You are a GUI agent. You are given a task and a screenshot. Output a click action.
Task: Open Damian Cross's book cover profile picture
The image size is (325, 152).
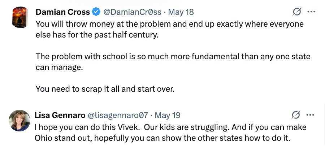click(x=19, y=17)
